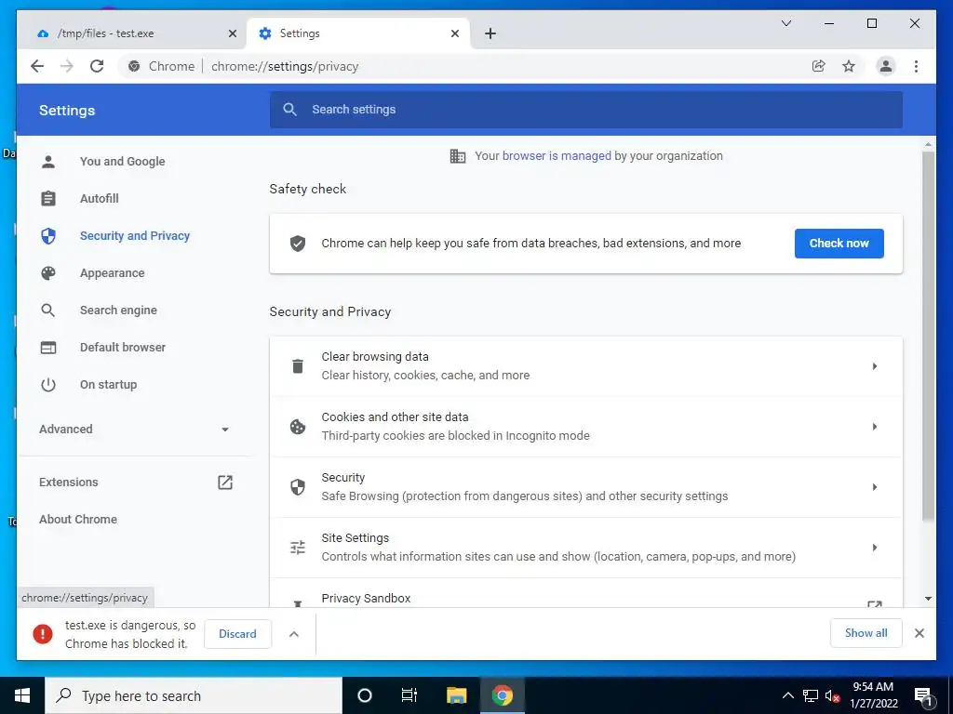This screenshot has width=953, height=714.
Task: Click the Cookies cookie icon
Action: point(298,427)
